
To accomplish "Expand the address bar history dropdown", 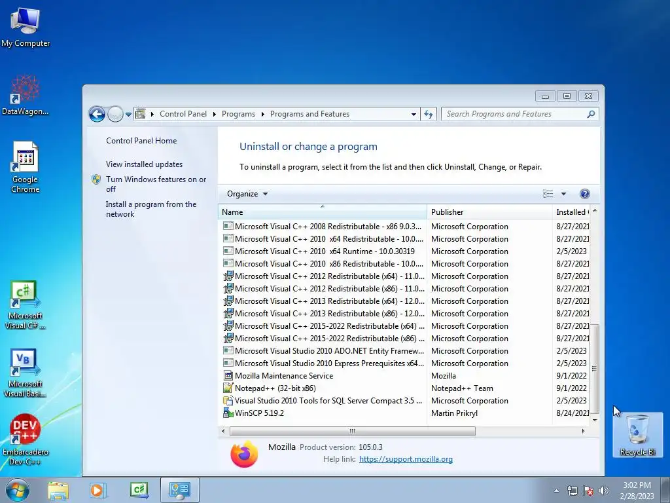I will [414, 114].
